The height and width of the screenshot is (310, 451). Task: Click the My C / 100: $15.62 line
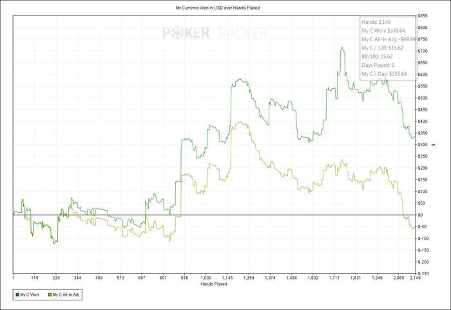[x=382, y=48]
